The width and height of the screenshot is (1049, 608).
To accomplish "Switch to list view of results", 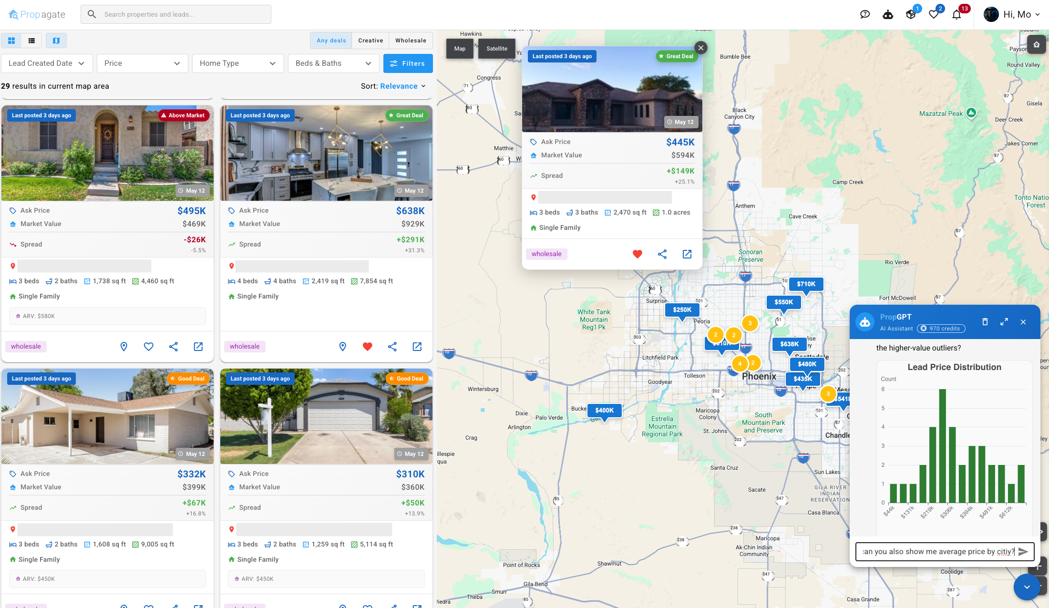I will click(x=31, y=41).
